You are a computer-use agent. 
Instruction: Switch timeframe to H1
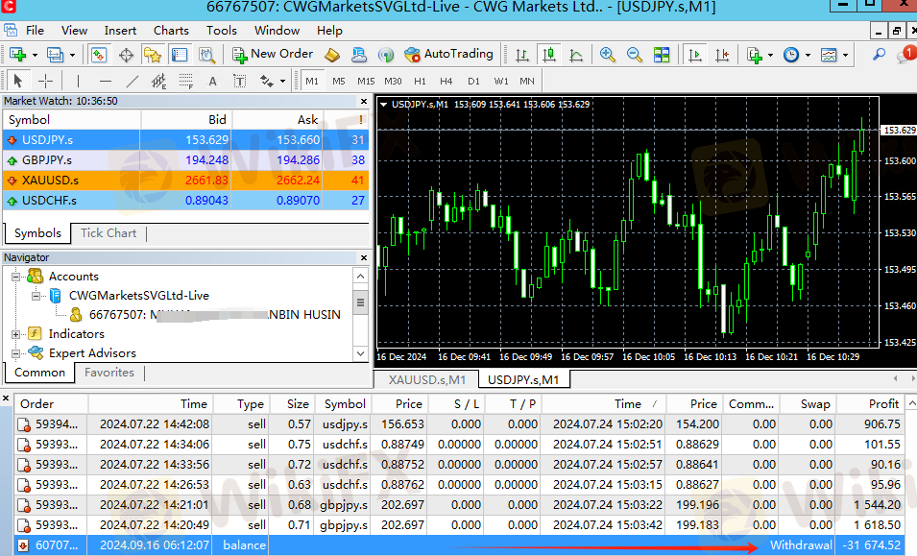[x=420, y=82]
